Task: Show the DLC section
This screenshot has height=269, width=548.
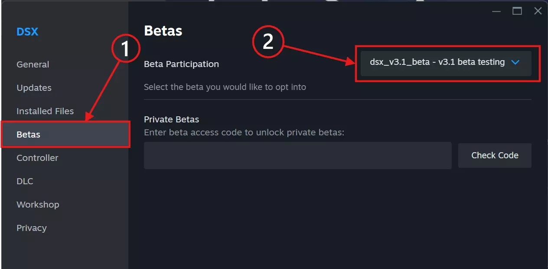Action: click(x=25, y=181)
